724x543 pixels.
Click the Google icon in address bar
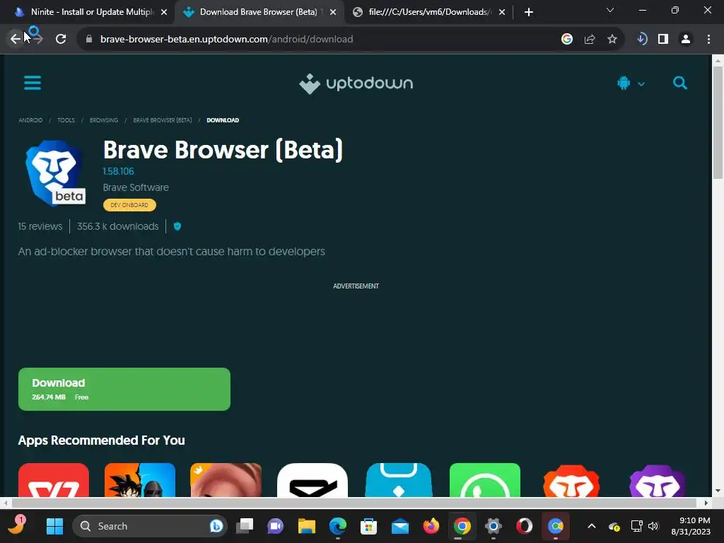coord(567,40)
